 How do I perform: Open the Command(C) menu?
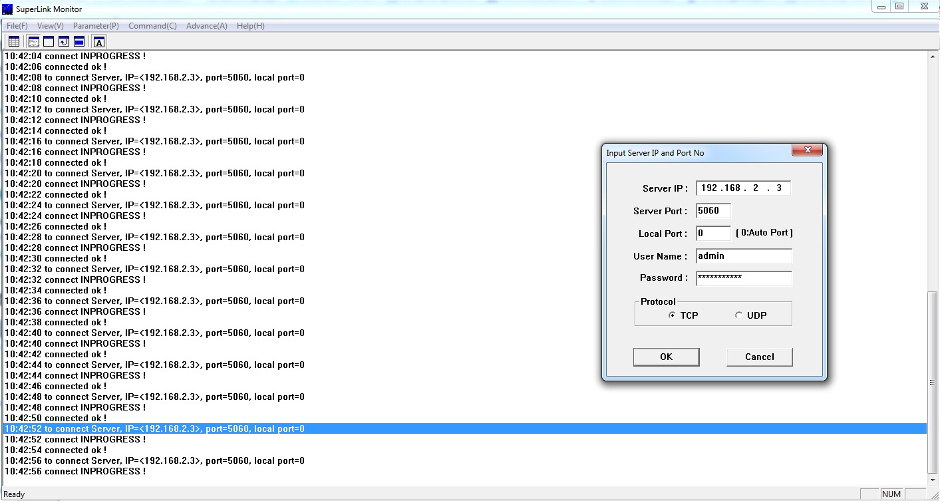(152, 26)
